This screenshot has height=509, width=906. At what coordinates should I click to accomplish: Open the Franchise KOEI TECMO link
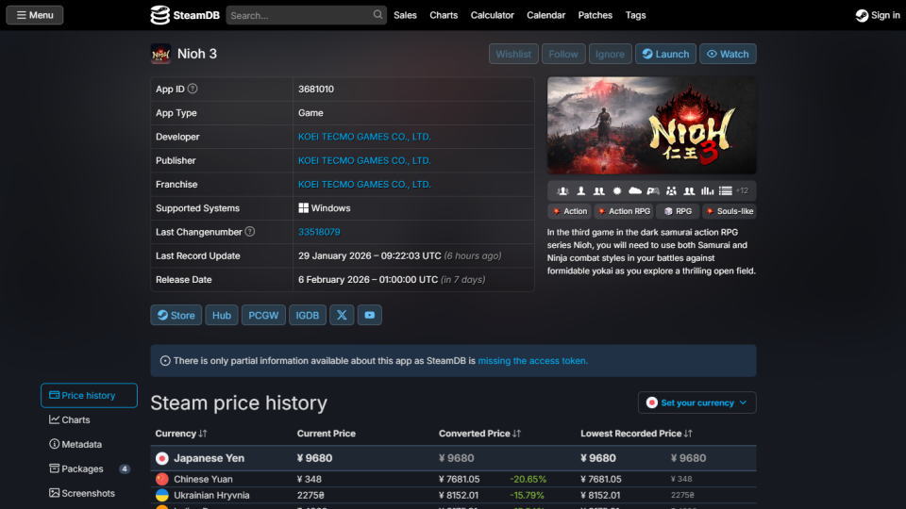[x=364, y=184]
